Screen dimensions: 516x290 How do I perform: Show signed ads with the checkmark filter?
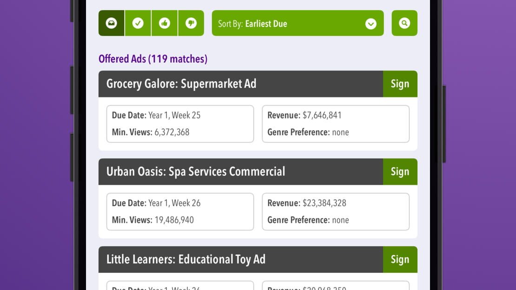pos(138,23)
